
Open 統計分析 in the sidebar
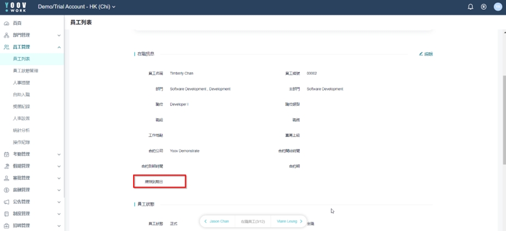(x=22, y=130)
